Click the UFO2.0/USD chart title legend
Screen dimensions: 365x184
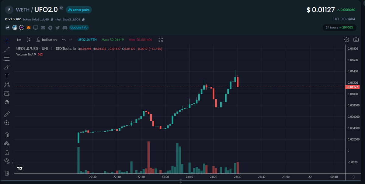click(46, 49)
